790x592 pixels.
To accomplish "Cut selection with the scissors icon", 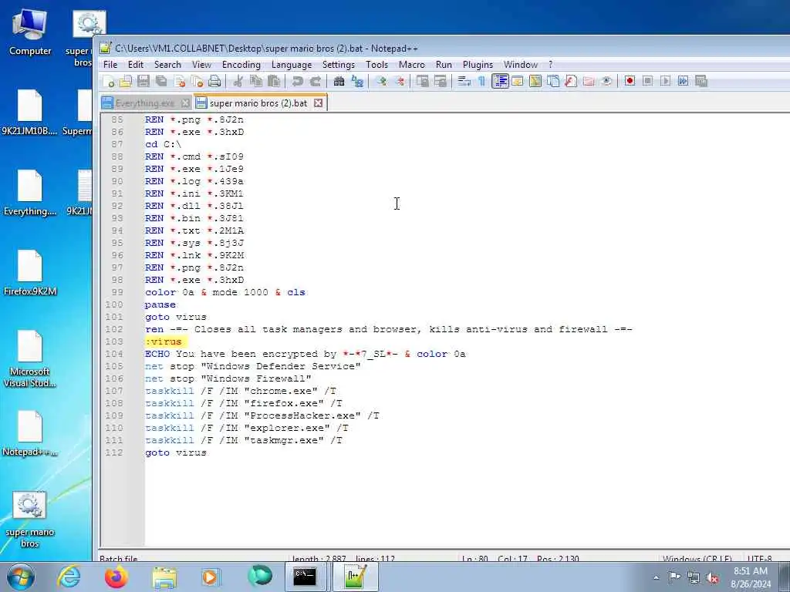I will point(238,81).
